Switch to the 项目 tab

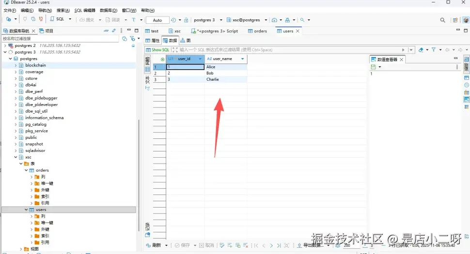coord(46,31)
